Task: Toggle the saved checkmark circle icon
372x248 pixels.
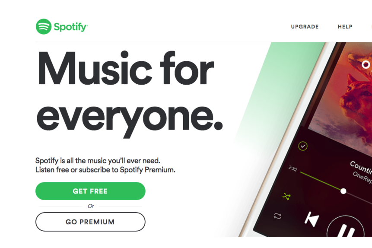Action: tap(302, 146)
